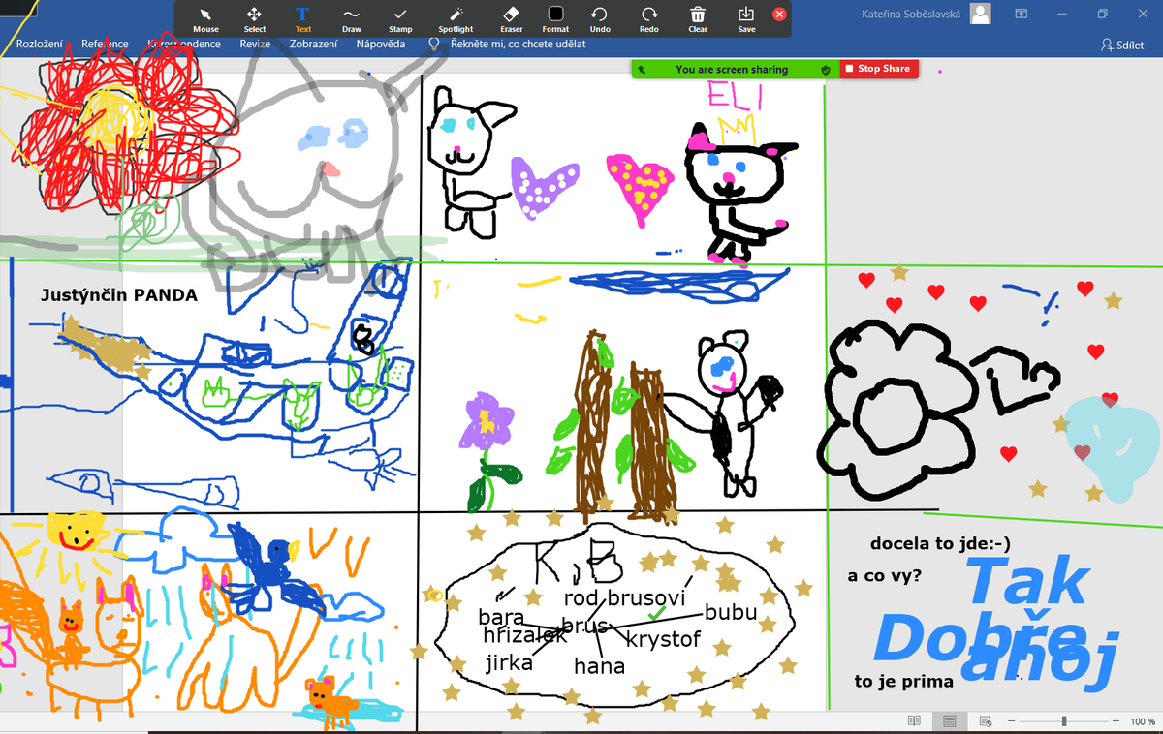Click the 'You are screen sharing' status label
This screenshot has width=1163, height=734.
[732, 70]
